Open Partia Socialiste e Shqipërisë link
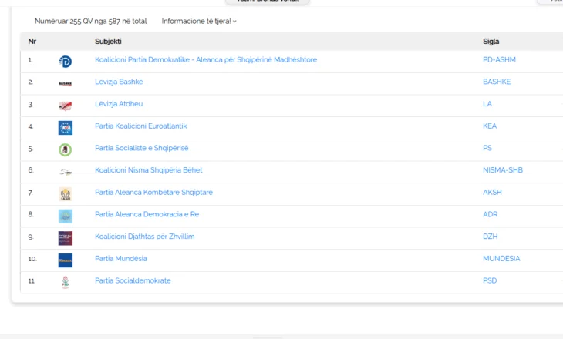The height and width of the screenshot is (339, 563). pos(141,148)
